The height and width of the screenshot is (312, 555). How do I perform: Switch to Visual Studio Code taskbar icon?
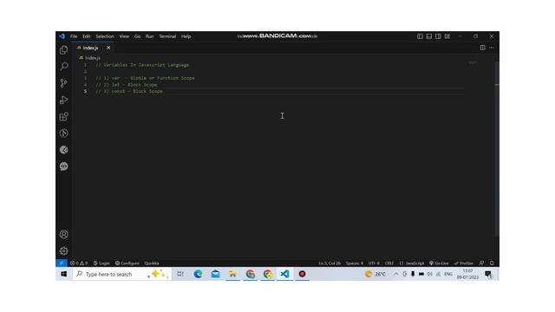click(x=284, y=274)
